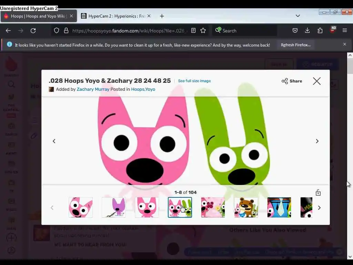
Task: Bookmark this page with the star icon
Action: click(x=203, y=31)
